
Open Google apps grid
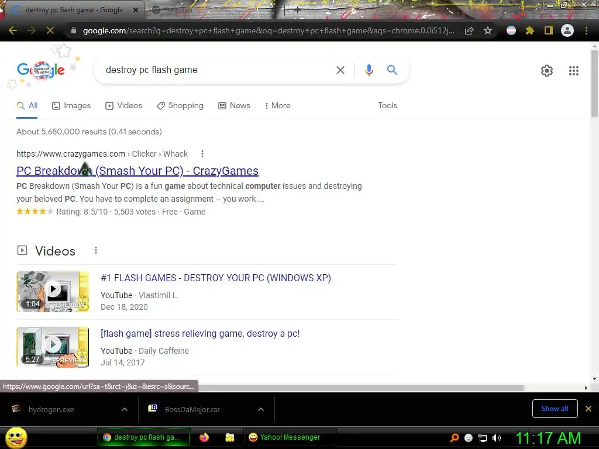point(574,71)
